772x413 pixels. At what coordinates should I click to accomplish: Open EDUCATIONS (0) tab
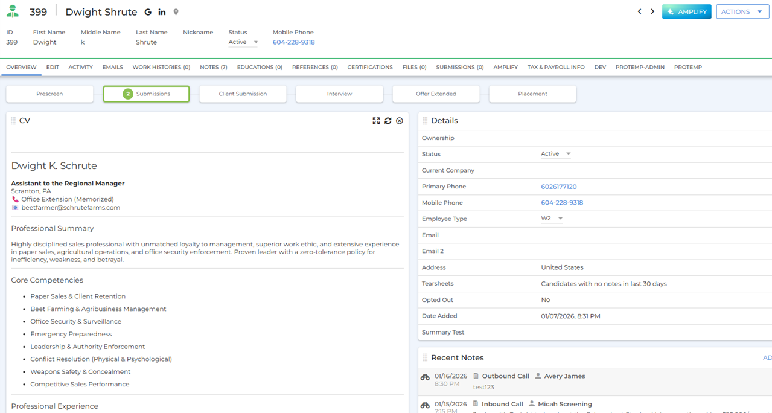pyautogui.click(x=260, y=67)
